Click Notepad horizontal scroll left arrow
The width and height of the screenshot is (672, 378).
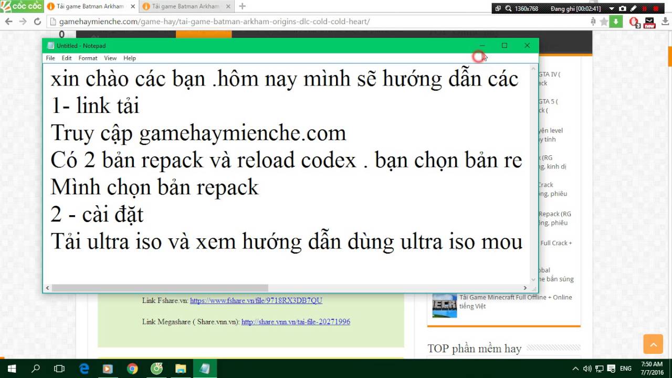click(x=48, y=288)
